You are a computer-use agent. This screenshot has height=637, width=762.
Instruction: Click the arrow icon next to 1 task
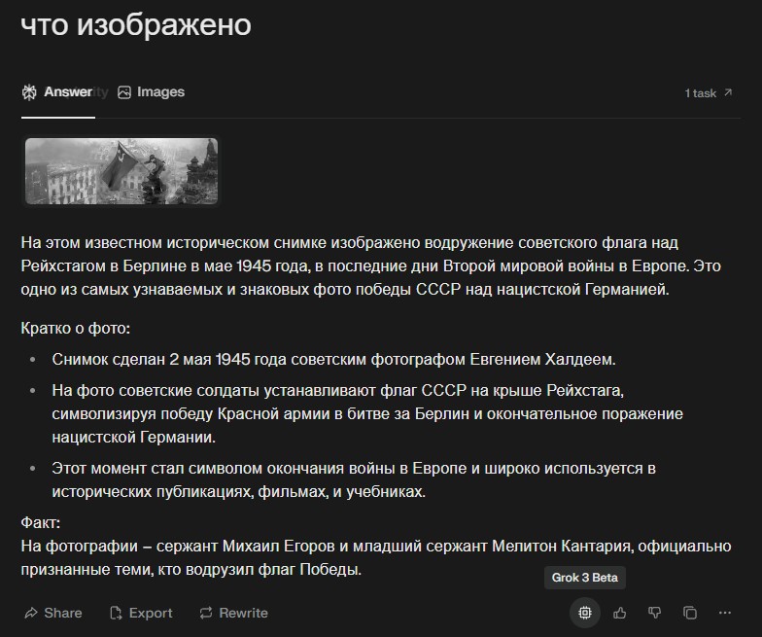727,92
